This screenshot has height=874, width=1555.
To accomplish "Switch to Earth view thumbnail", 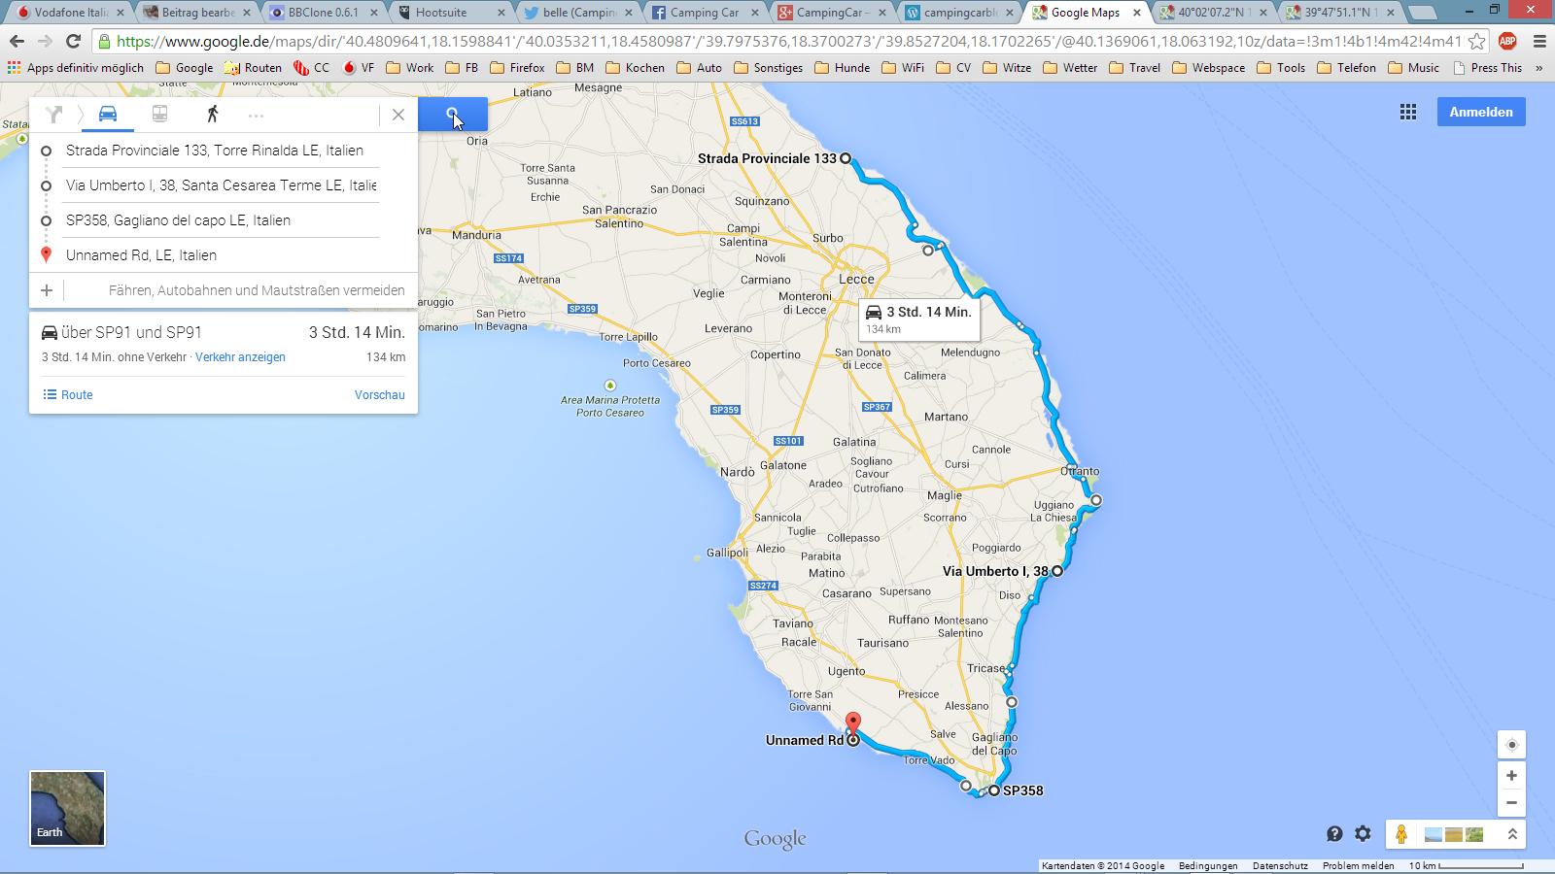I will pyautogui.click(x=67, y=808).
